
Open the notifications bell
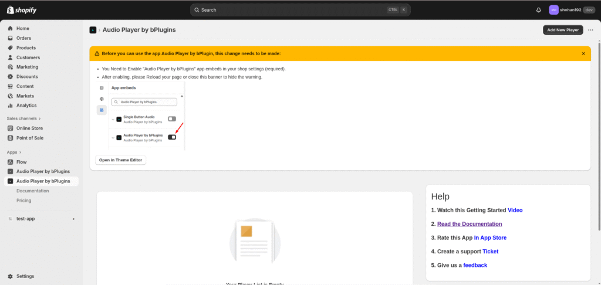(x=539, y=10)
